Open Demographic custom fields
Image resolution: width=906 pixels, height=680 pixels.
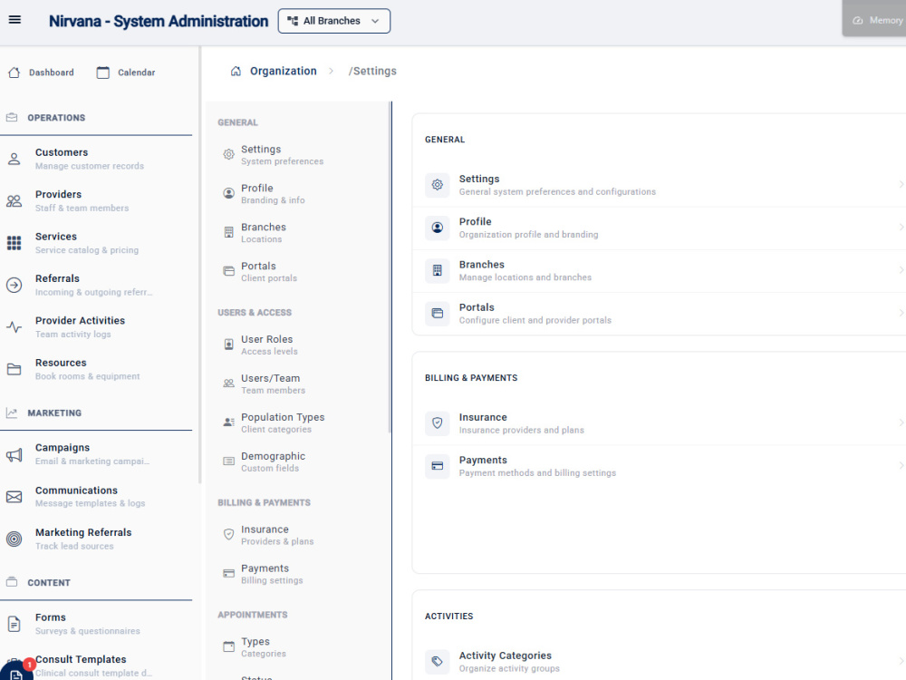coord(298,461)
